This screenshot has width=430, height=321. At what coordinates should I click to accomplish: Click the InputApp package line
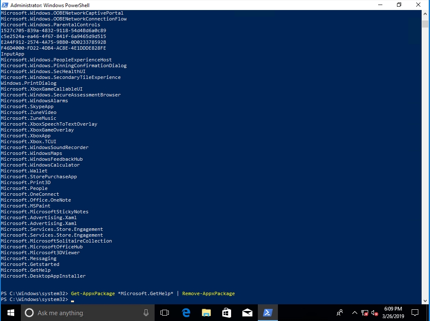13,54
